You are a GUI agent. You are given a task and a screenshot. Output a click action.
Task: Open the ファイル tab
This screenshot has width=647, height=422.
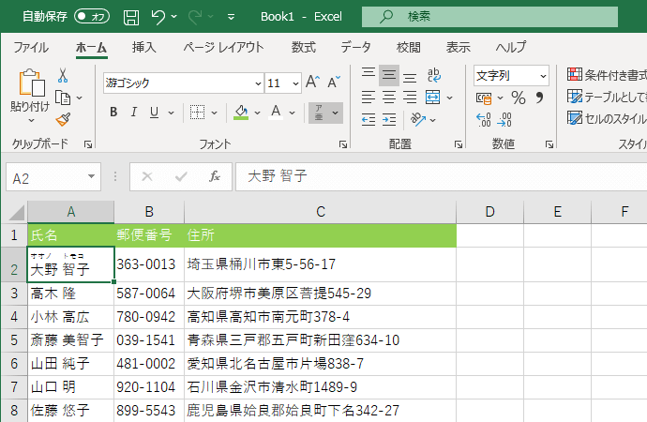coord(31,48)
